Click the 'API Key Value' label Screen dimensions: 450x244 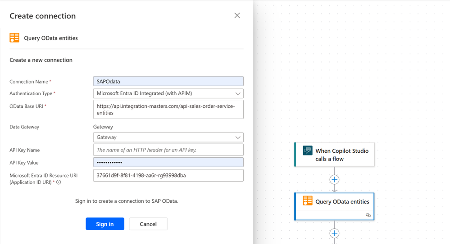click(24, 163)
